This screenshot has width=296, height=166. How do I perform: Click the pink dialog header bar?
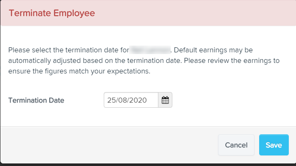point(148,13)
